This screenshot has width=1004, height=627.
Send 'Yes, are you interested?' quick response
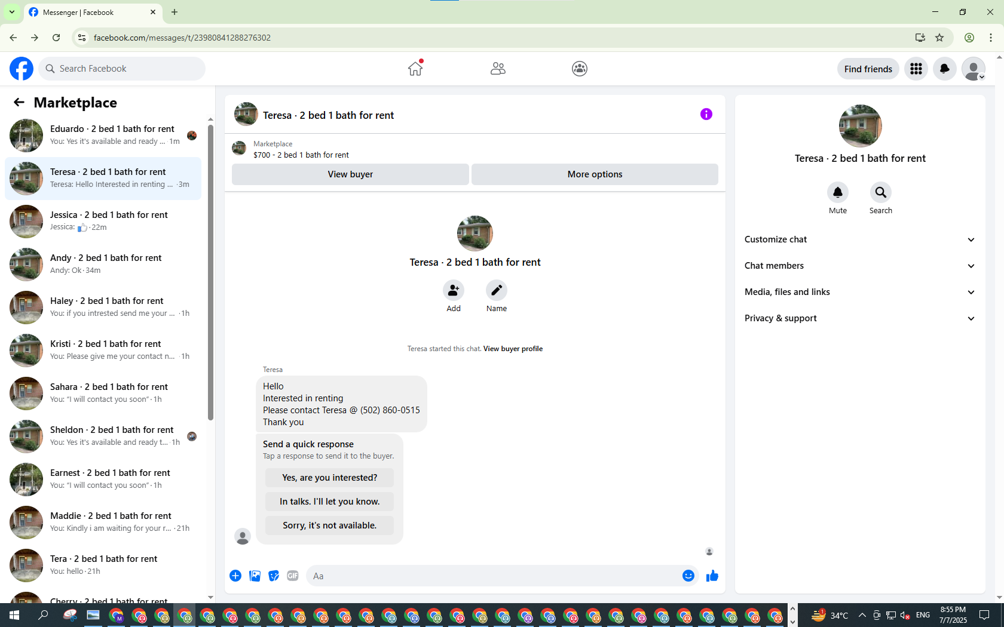tap(329, 478)
